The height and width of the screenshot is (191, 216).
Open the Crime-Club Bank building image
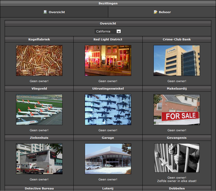click(x=177, y=60)
